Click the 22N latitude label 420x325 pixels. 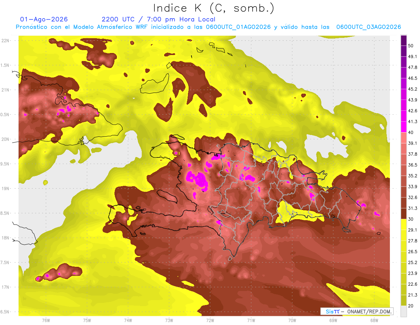pyautogui.click(x=5, y=40)
